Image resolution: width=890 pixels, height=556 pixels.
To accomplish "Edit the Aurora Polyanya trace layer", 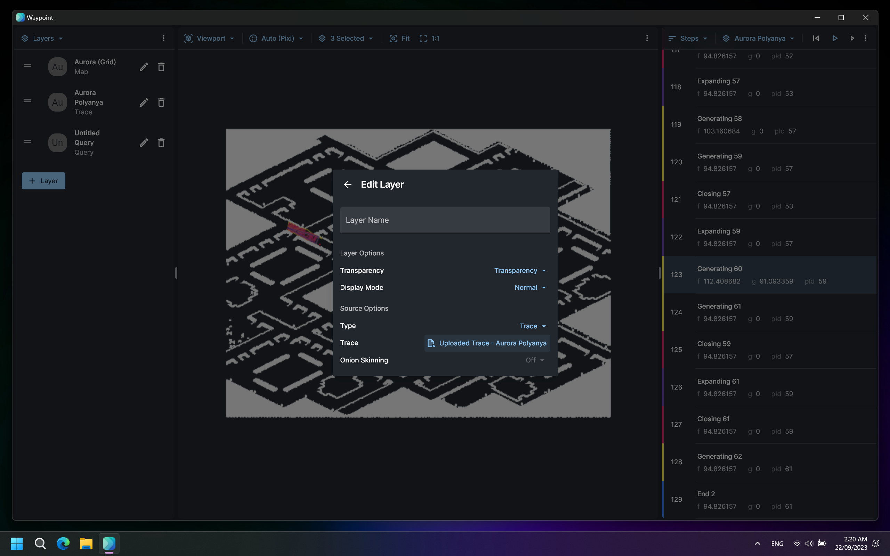I will tap(144, 102).
